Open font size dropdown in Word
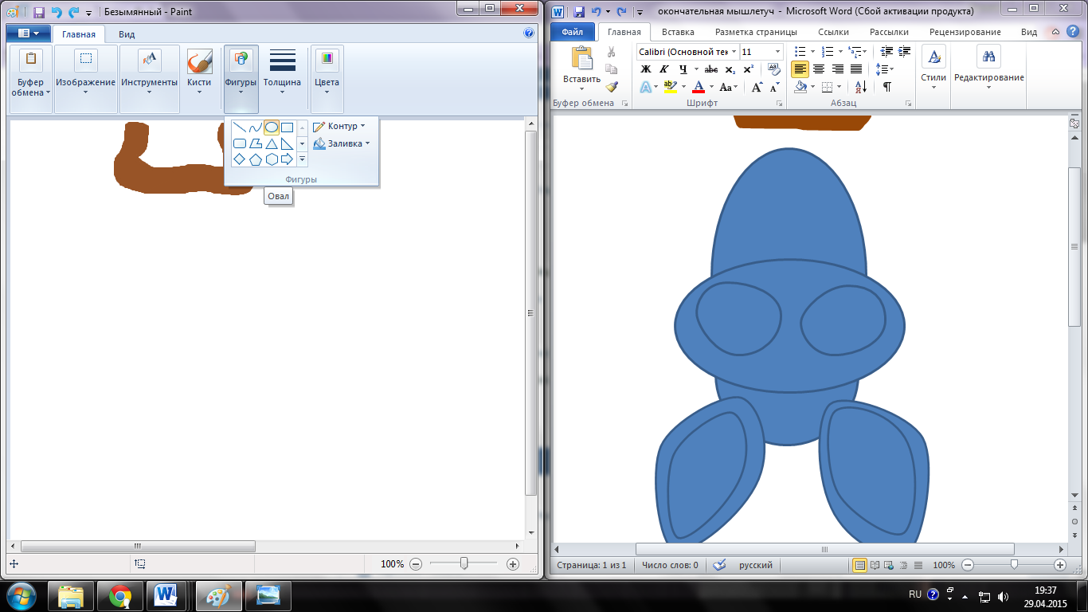Screen dimensions: 1088x612 (x=778, y=52)
